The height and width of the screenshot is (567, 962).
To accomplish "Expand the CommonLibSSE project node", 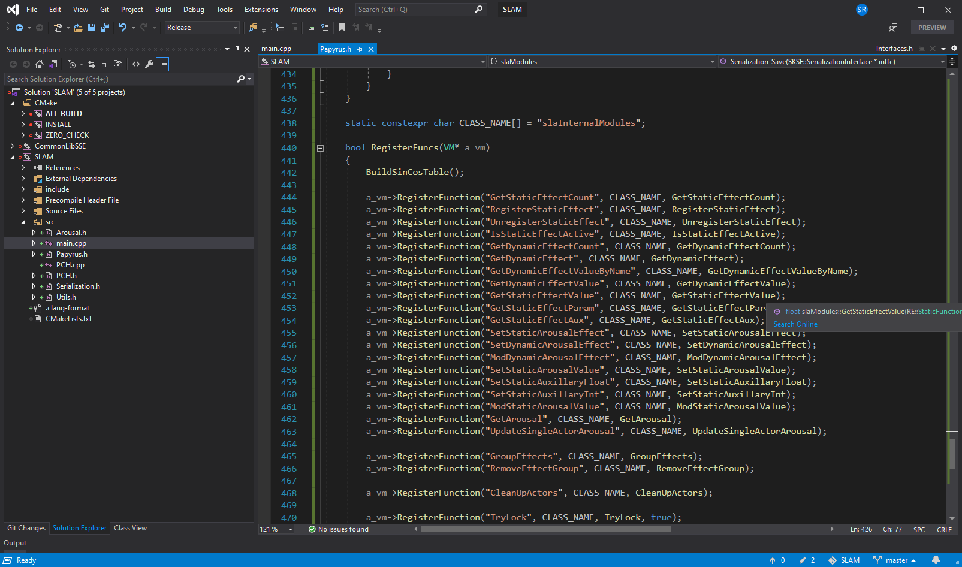I will [12, 146].
